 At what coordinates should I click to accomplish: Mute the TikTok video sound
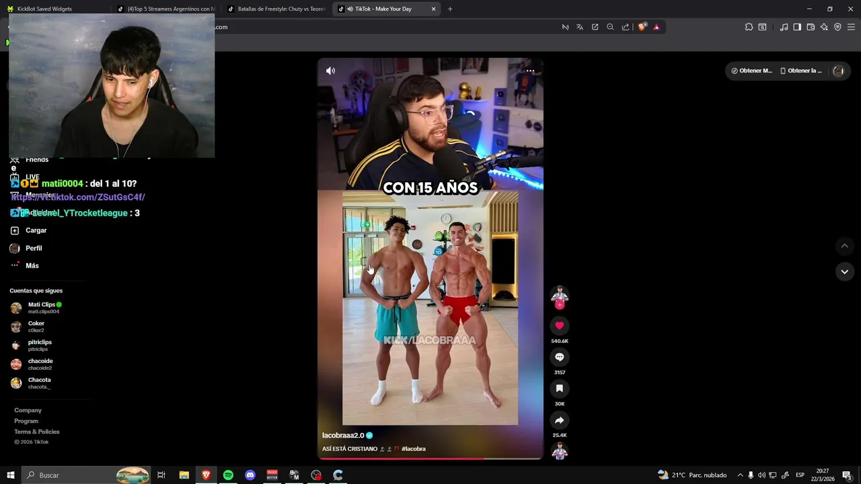[x=330, y=71]
